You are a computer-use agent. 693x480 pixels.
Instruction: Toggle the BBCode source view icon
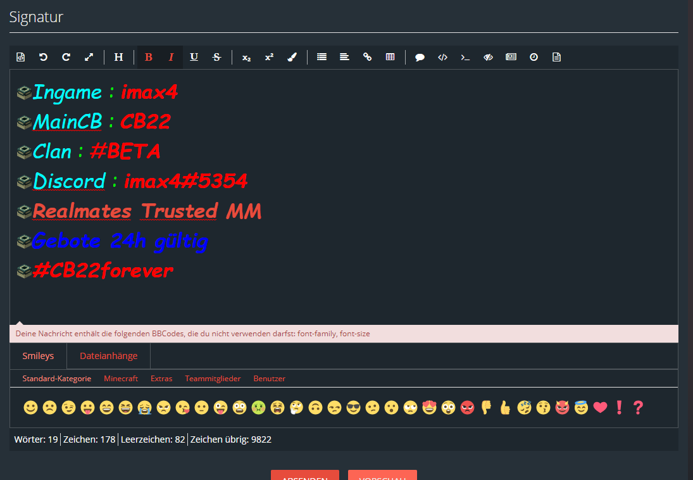21,57
